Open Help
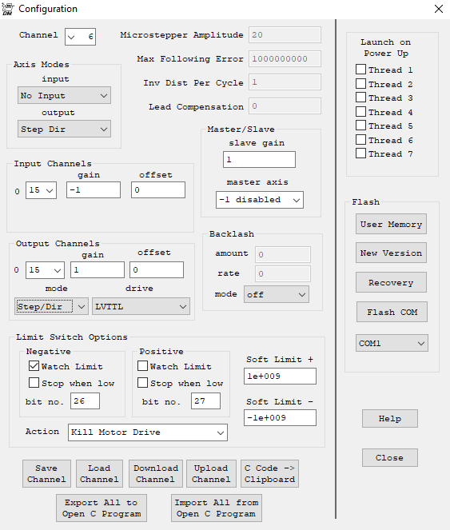 pyautogui.click(x=390, y=418)
